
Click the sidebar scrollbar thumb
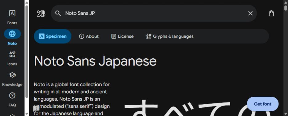point(27,52)
